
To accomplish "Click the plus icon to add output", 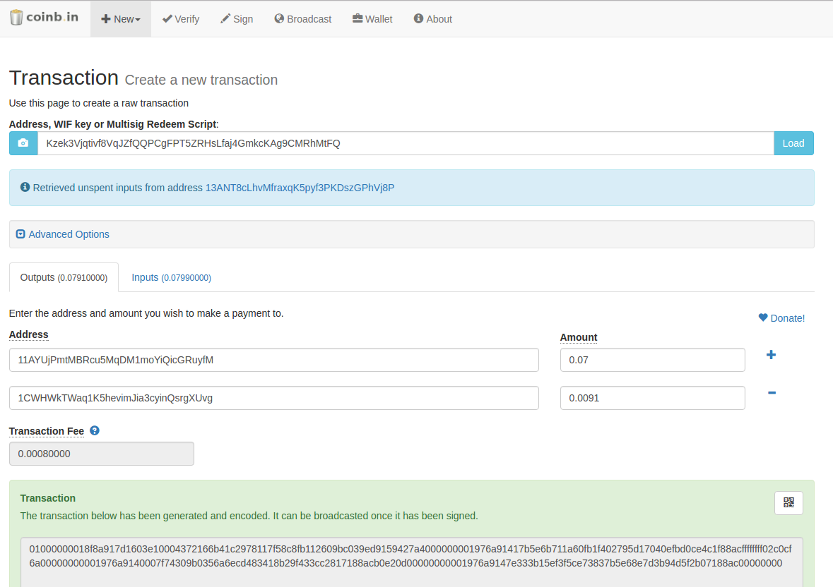I will click(771, 355).
